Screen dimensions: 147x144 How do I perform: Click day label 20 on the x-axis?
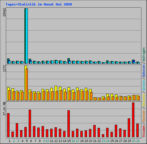point(90,141)
